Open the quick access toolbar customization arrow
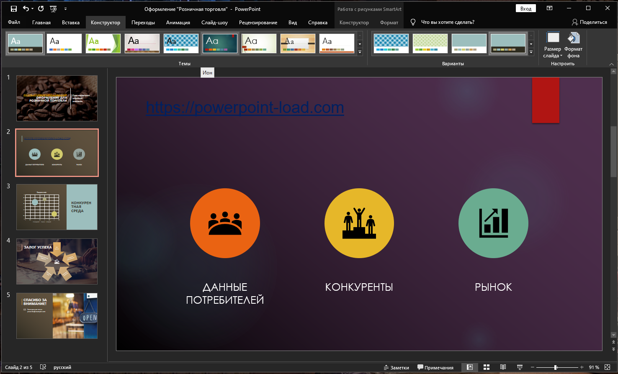The width and height of the screenshot is (618, 374). coord(65,8)
